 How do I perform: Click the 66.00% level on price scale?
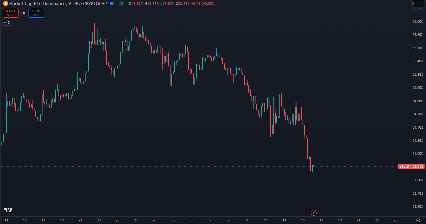tap(418, 22)
